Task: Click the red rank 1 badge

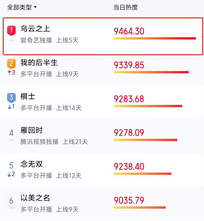Action: click(x=11, y=31)
